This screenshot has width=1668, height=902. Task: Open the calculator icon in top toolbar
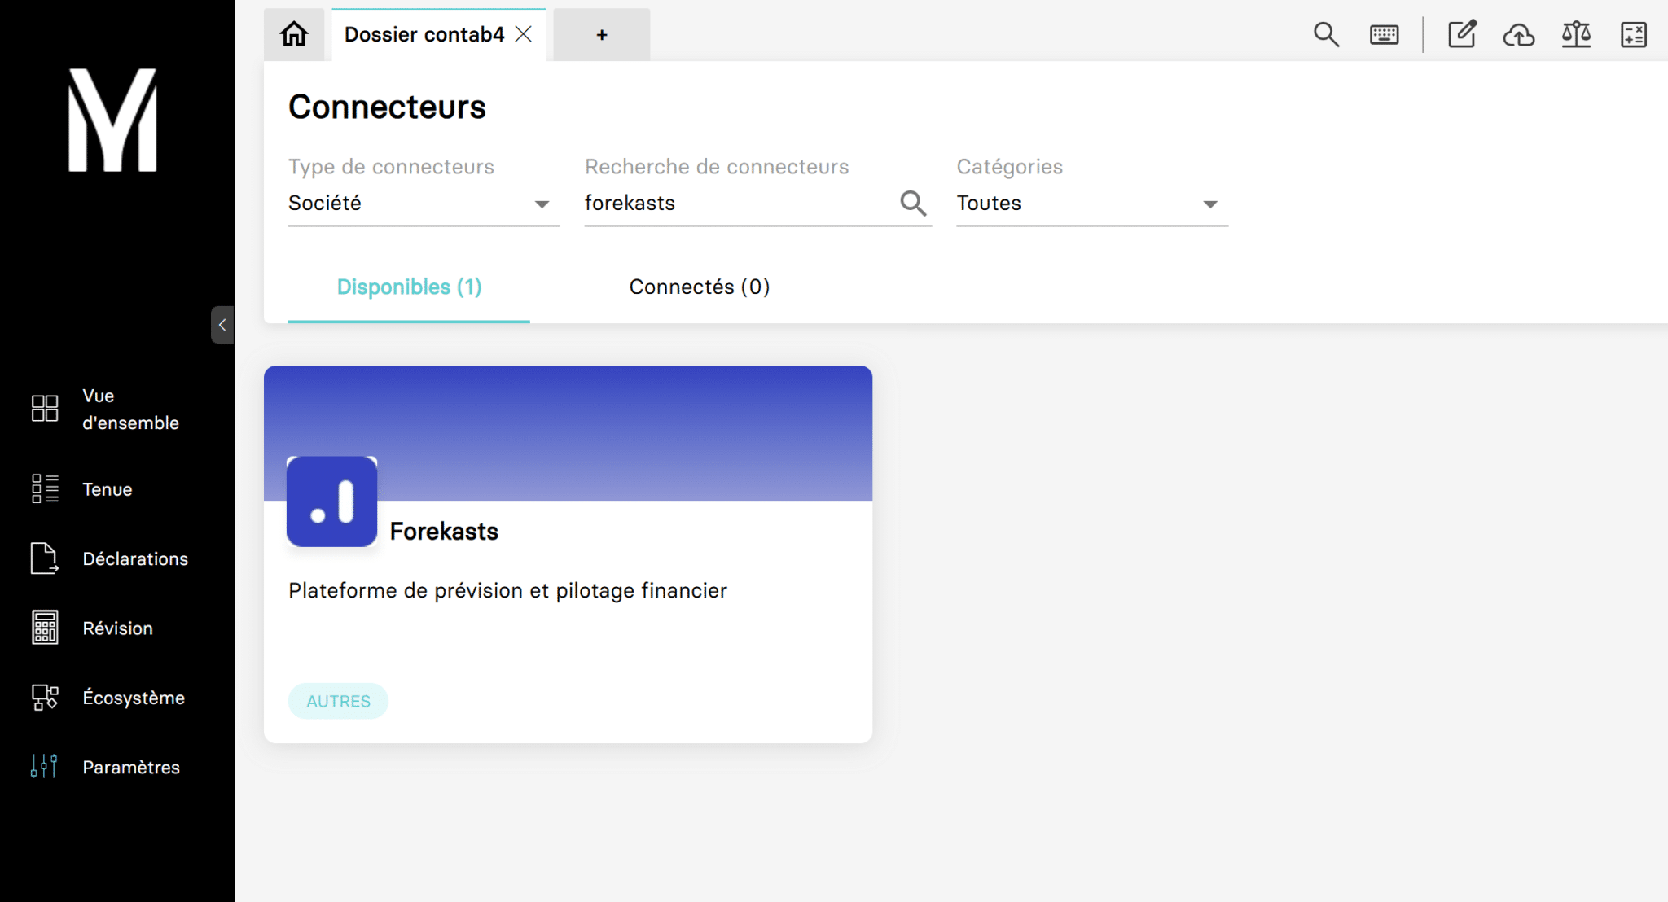(1634, 34)
